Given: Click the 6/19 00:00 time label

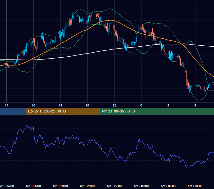Looking at the screenshot, I should coord(141,186).
